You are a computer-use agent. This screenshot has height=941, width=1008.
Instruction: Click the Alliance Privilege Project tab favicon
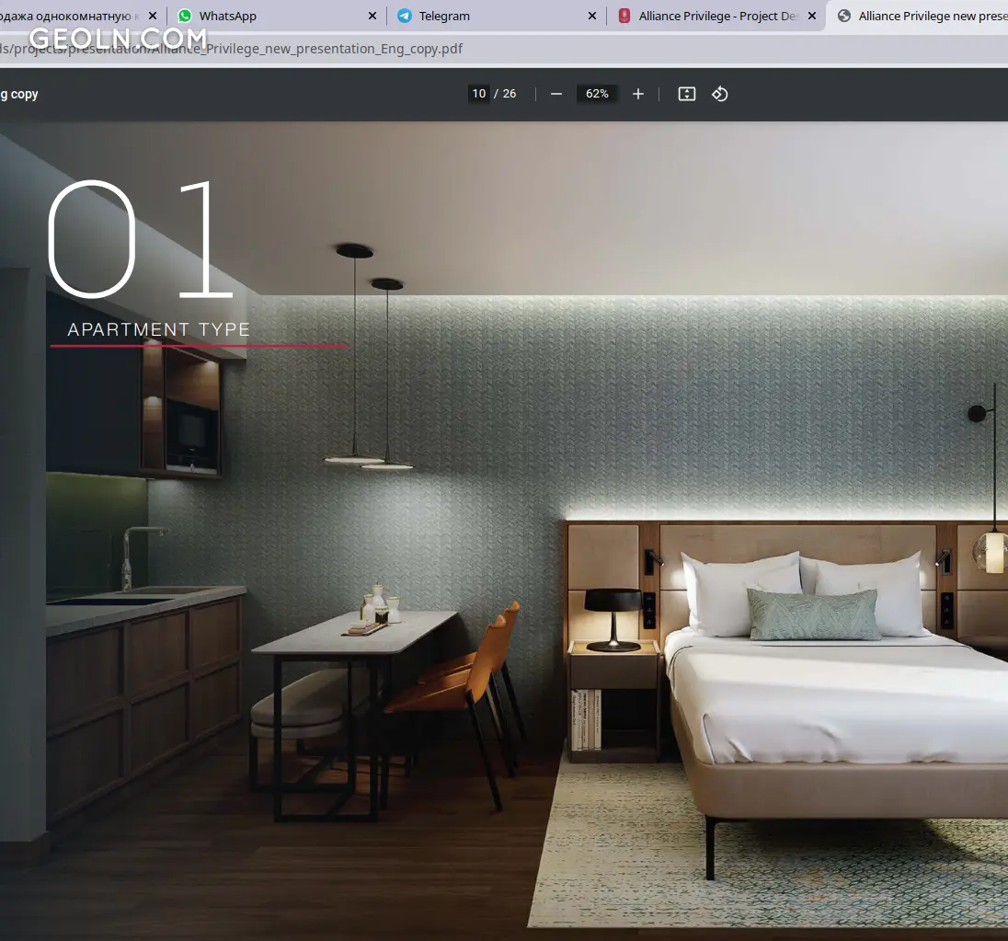click(x=624, y=16)
